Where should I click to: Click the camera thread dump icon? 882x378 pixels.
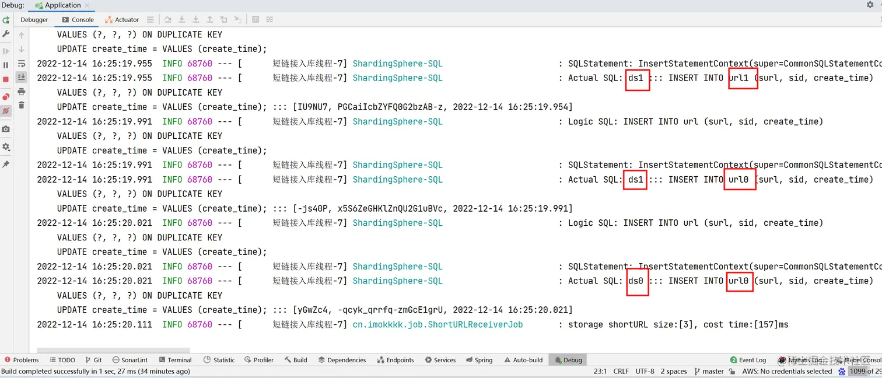click(6, 129)
